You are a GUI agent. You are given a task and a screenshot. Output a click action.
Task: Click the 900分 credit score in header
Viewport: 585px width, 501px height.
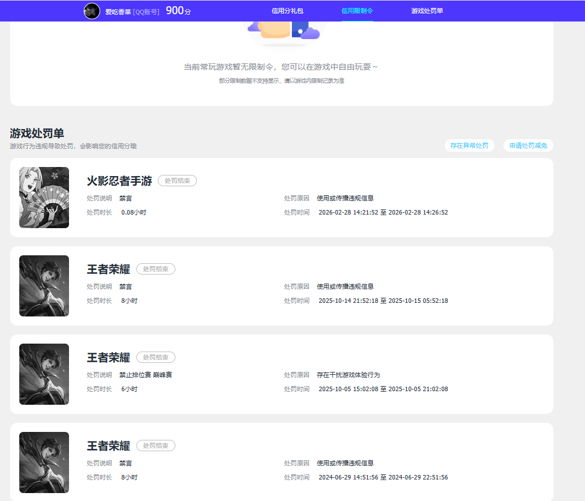[178, 11]
